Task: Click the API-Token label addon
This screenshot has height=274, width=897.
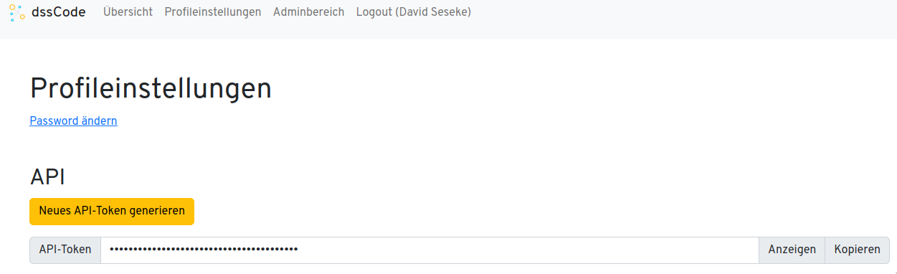Action: pos(65,250)
